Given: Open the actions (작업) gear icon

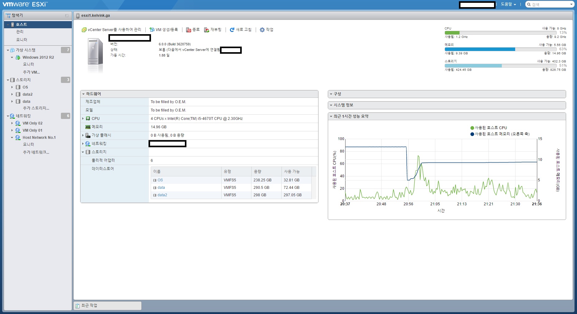Looking at the screenshot, I should pyautogui.click(x=262, y=30).
